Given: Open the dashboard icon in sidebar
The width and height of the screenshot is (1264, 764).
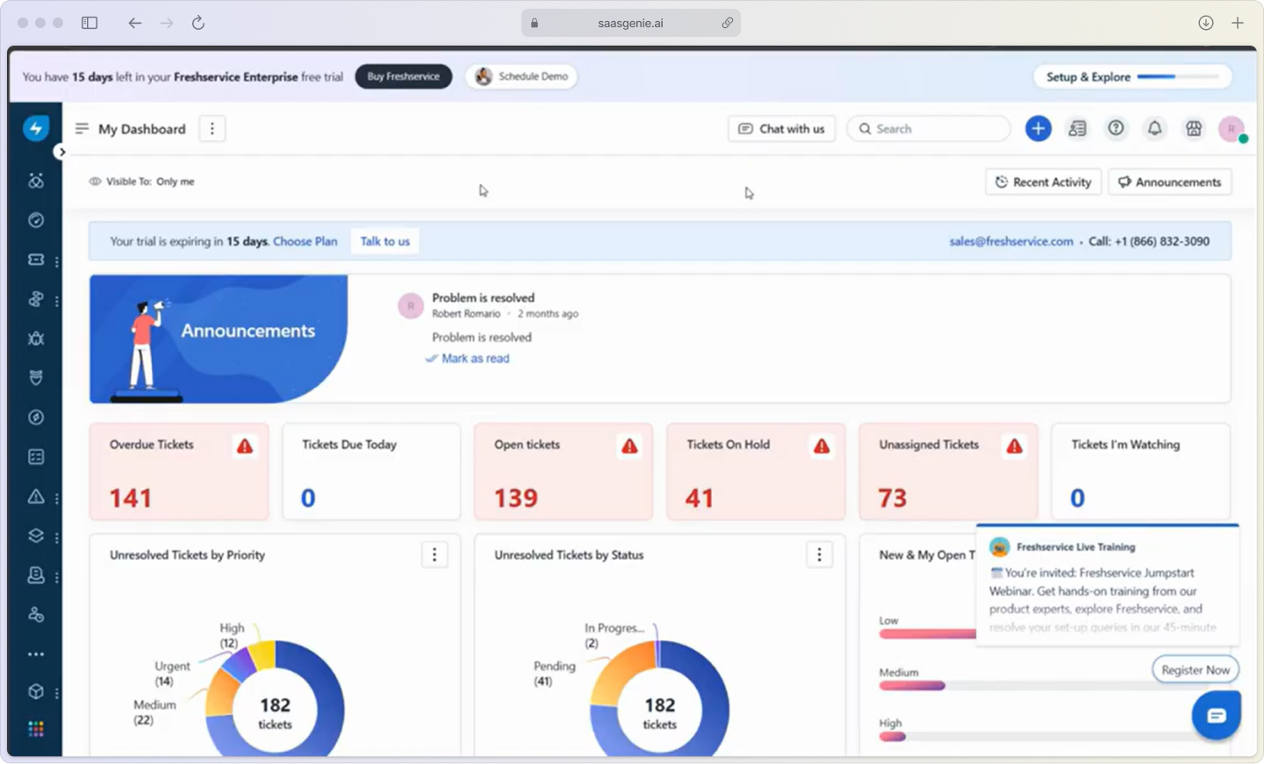Looking at the screenshot, I should [x=36, y=220].
